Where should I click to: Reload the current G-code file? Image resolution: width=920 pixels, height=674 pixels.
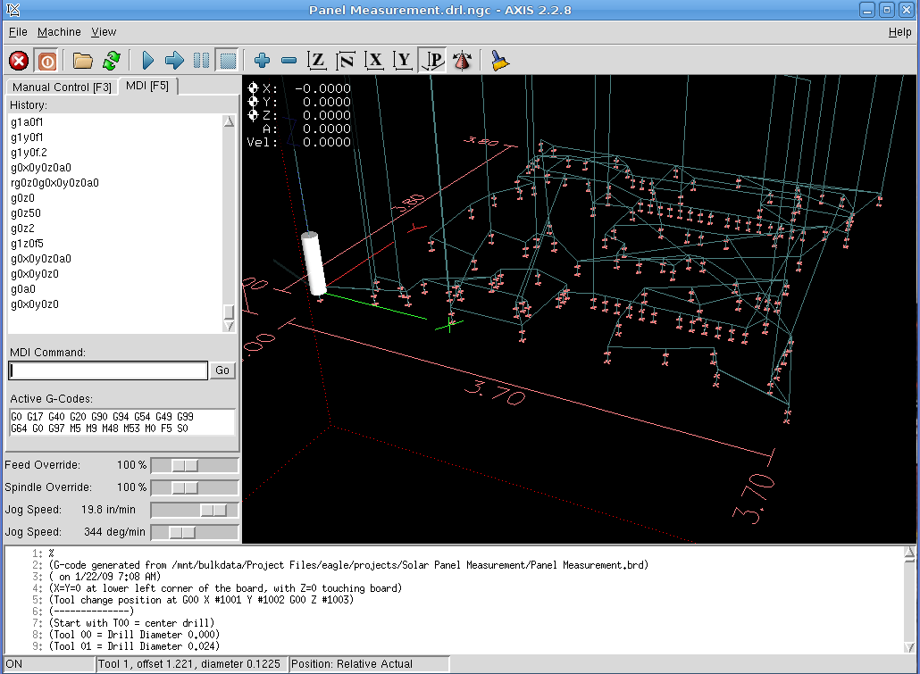(111, 61)
